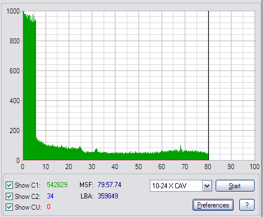
Task: Uncheck the Show C1 checkbox
Action: click(x=9, y=185)
